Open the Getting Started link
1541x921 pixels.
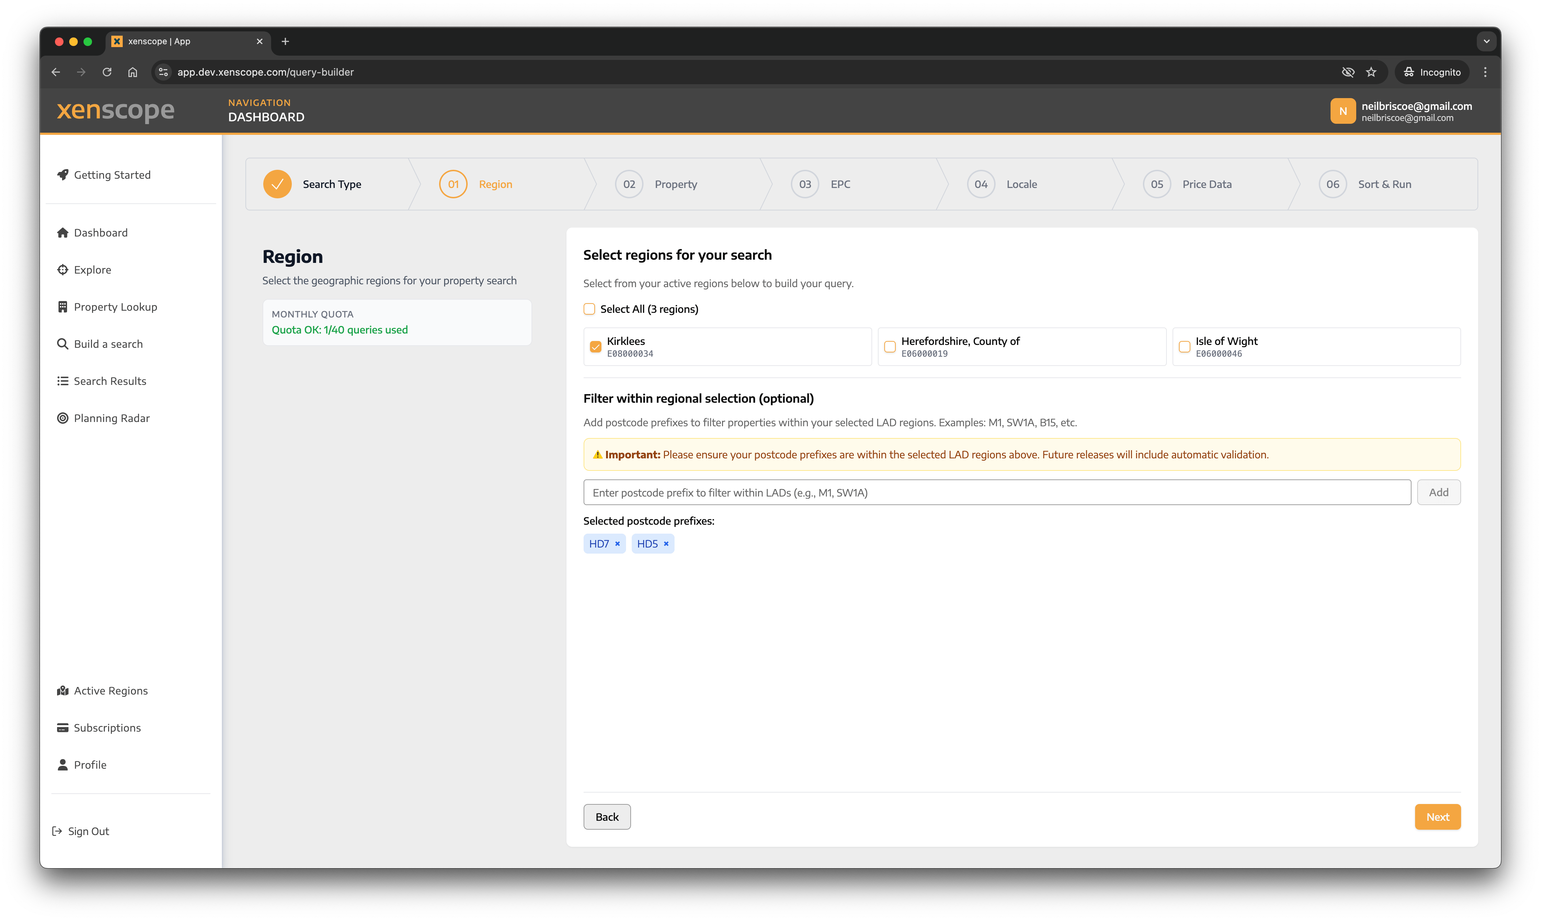[112, 174]
